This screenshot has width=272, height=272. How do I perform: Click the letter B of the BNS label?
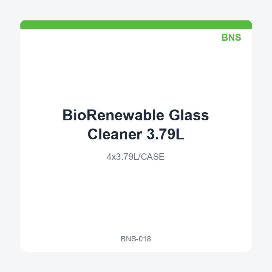(x=225, y=37)
